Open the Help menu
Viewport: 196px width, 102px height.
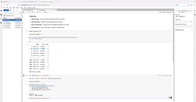(x=34, y=8)
